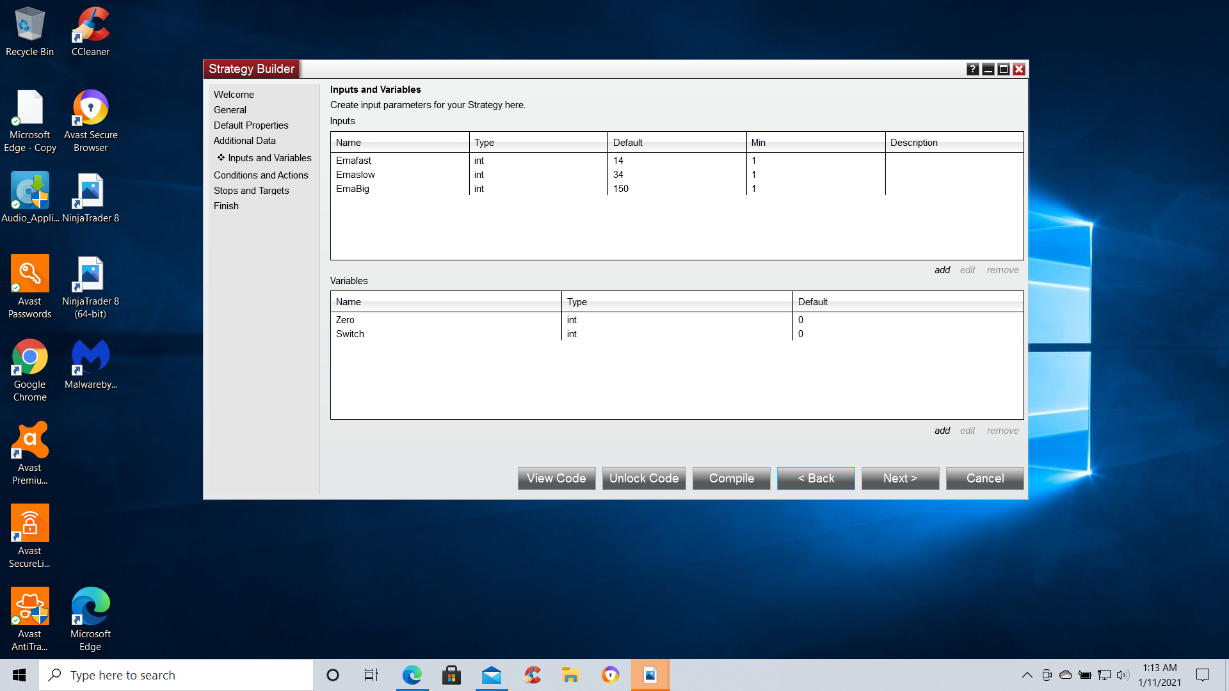Viewport: 1229px width, 691px height.
Task: Open Microsoft Edge - Copy desktop file
Action: (x=29, y=122)
